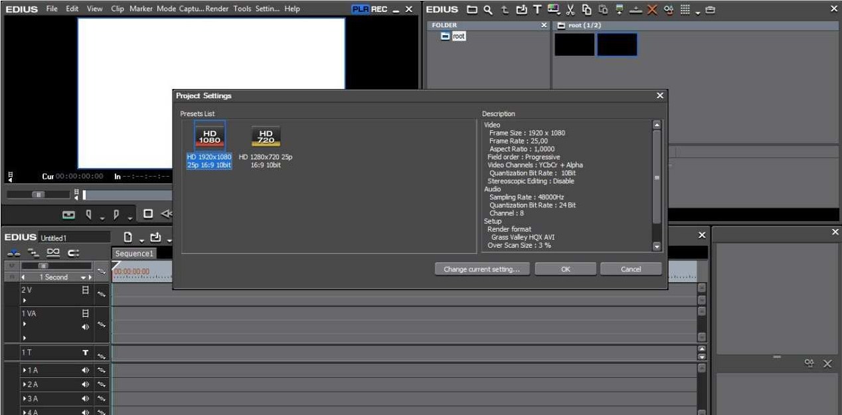Click the T title icon in the bin toolbar
Viewport: 842px width, 415px height.
538,9
